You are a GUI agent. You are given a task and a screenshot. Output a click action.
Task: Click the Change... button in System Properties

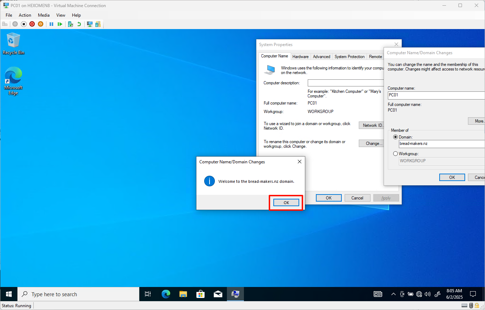372,143
